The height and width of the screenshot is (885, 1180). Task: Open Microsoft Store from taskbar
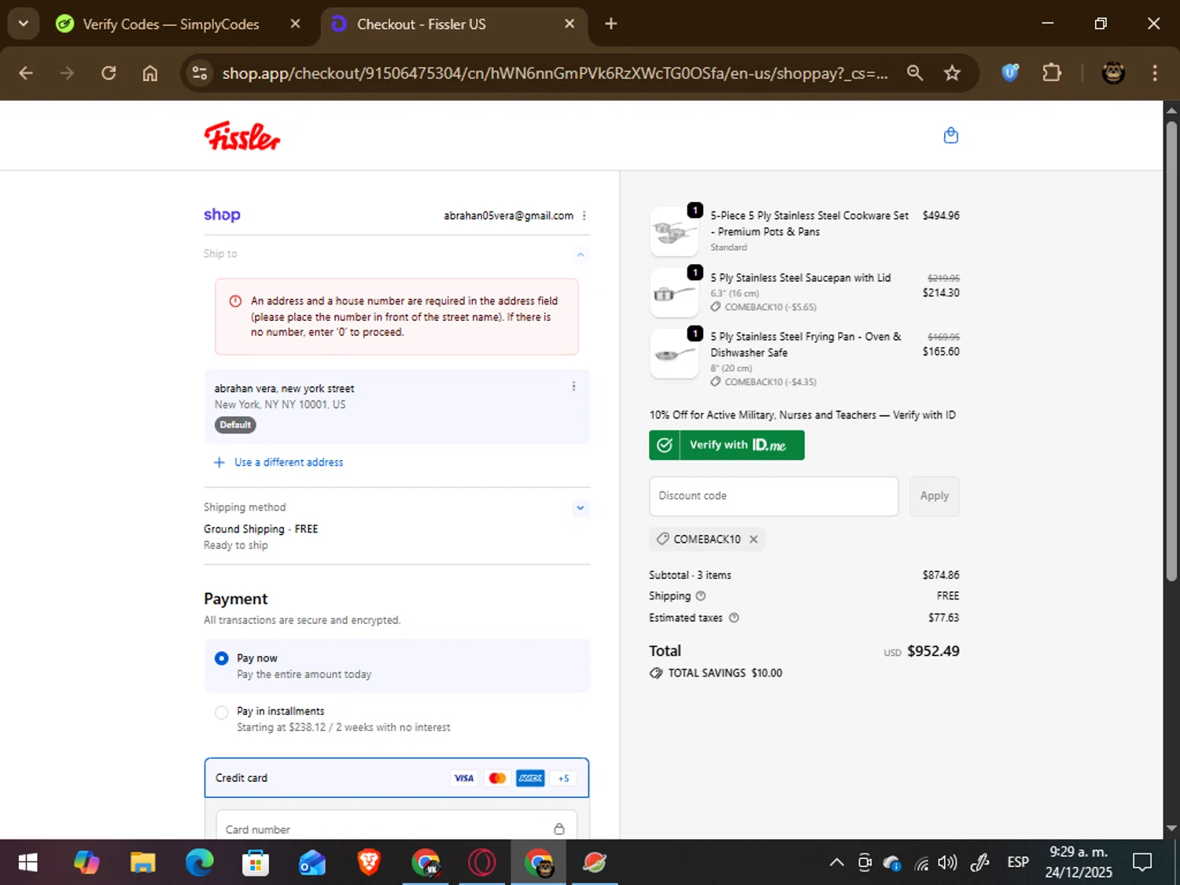[256, 863]
